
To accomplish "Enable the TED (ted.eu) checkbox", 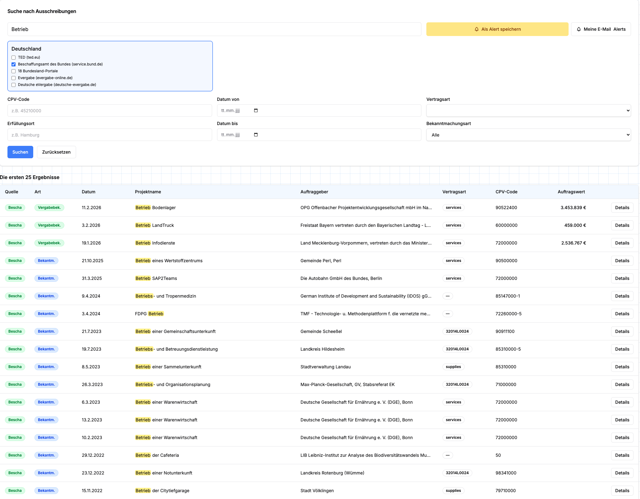I will (13, 57).
